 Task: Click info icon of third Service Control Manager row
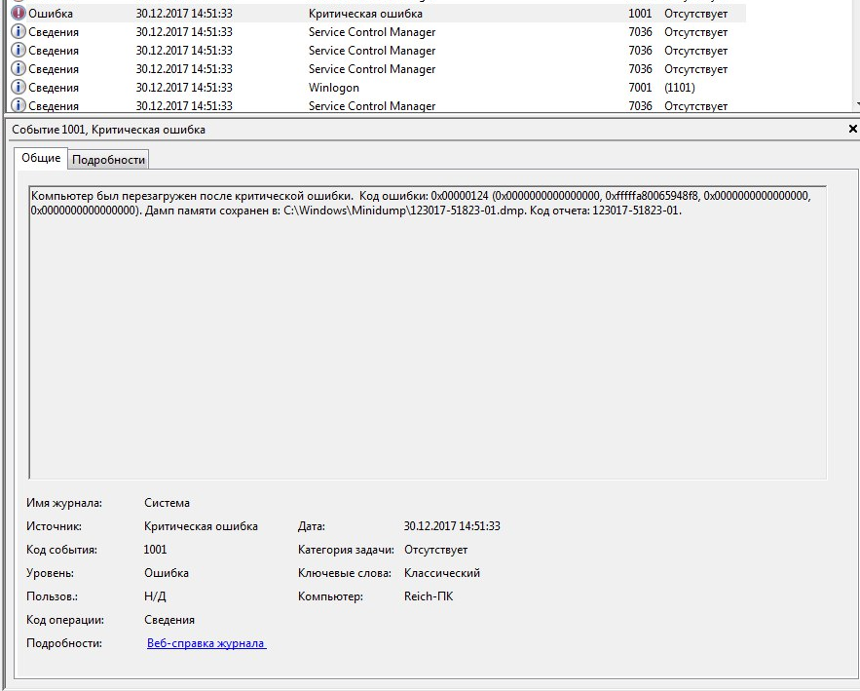[18, 69]
